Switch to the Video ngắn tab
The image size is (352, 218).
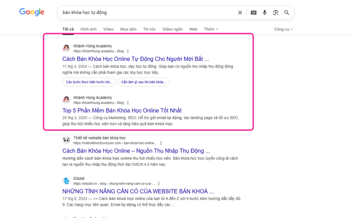pos(173,29)
